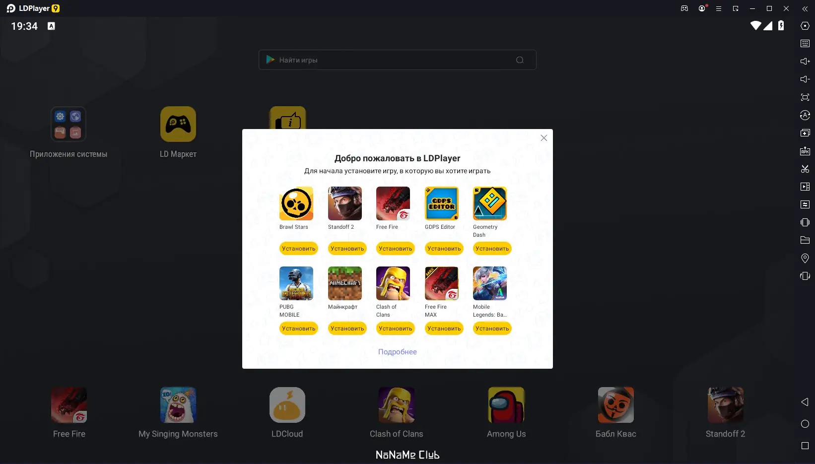The height and width of the screenshot is (464, 815).
Task: Click the Standoff 2 icon in the dialog
Action: coord(345,203)
